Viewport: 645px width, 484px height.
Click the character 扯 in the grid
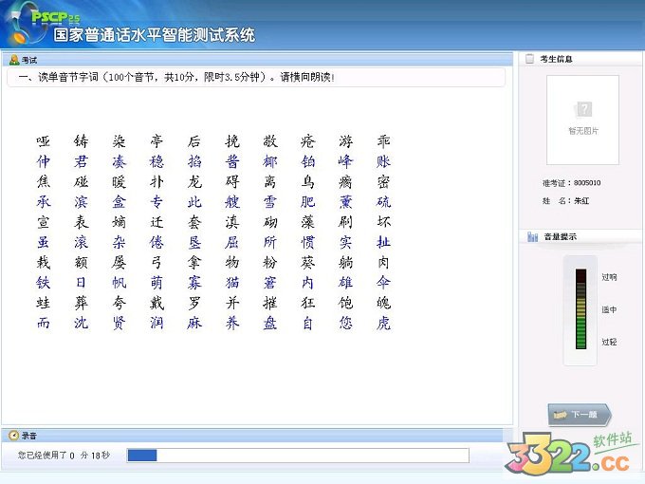[x=383, y=242]
